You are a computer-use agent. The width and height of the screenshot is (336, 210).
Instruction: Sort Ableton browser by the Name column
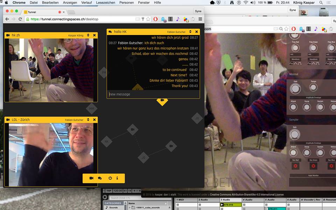[x=147, y=203]
